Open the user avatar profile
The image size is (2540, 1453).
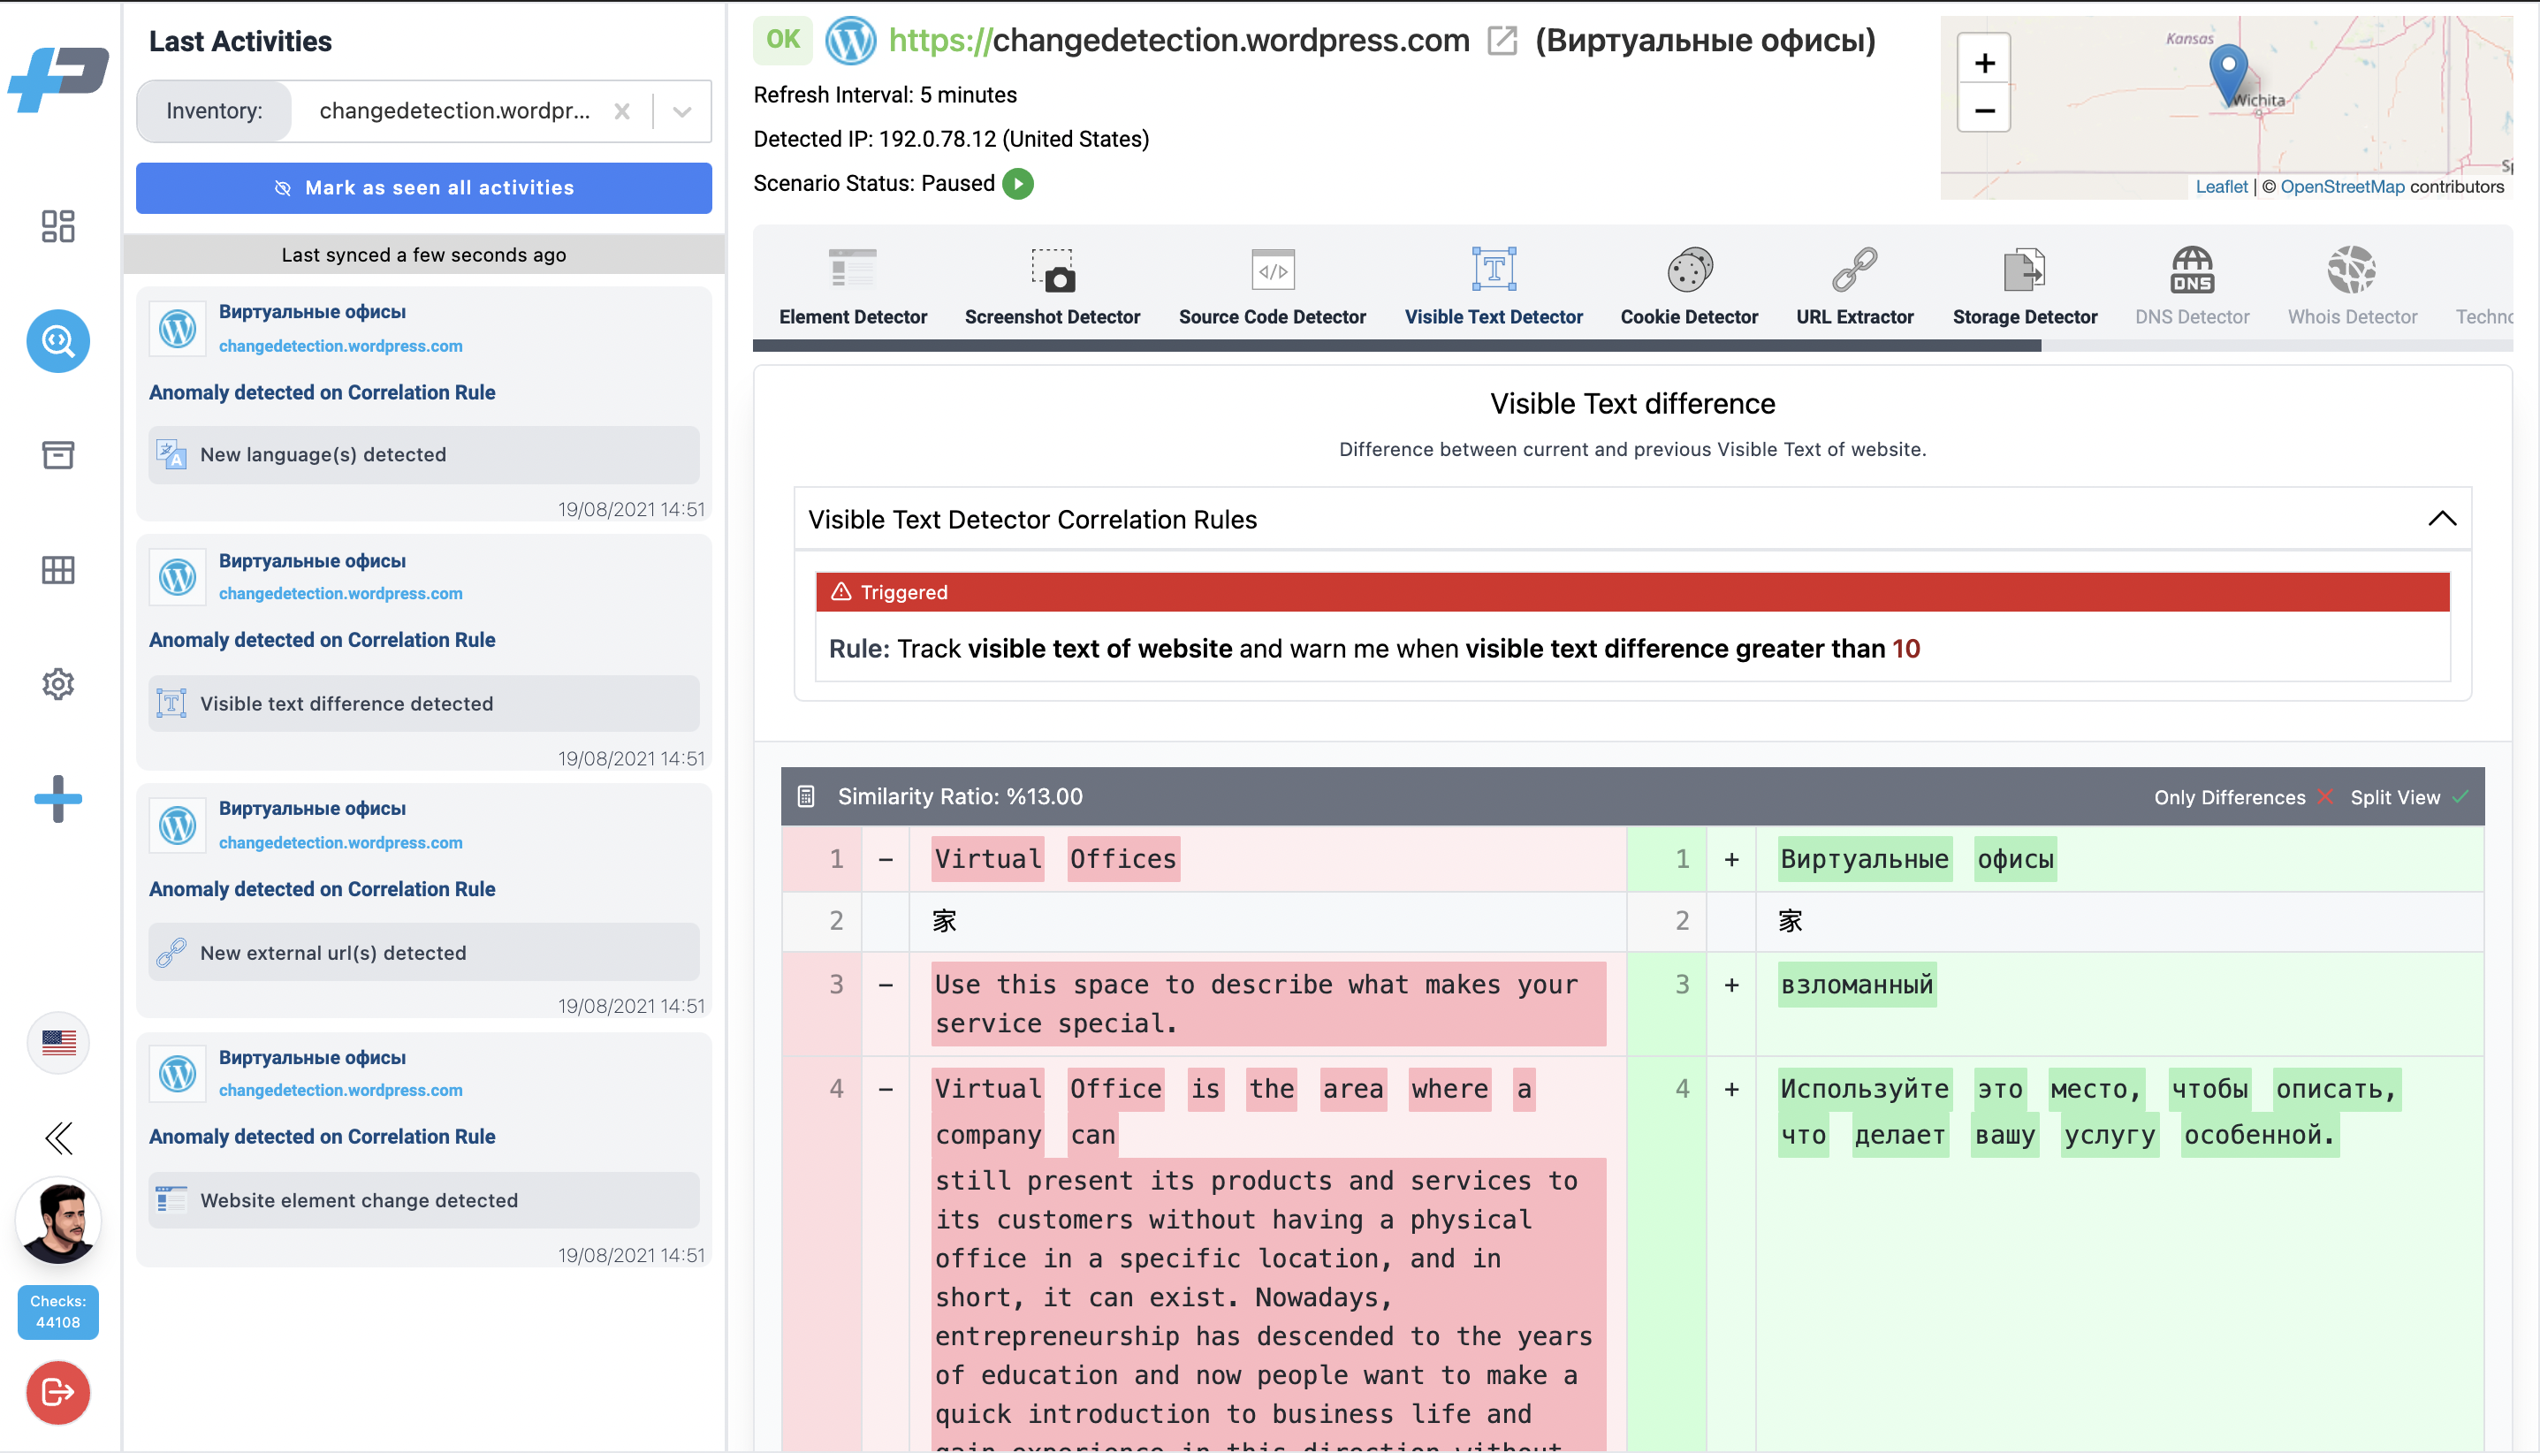57,1220
